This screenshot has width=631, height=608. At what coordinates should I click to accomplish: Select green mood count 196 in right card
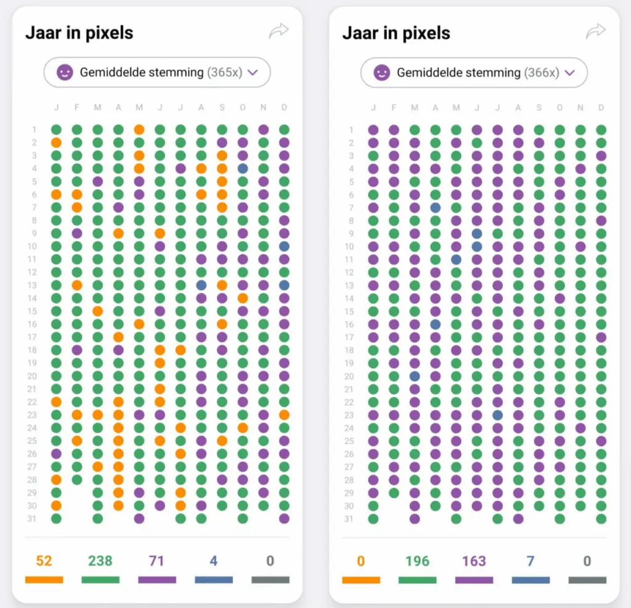[417, 561]
